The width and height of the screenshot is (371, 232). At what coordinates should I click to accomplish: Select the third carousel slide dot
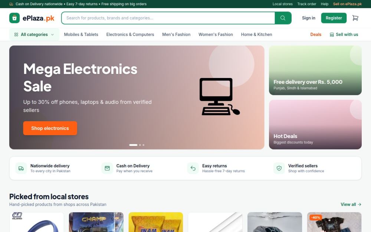coord(143,145)
